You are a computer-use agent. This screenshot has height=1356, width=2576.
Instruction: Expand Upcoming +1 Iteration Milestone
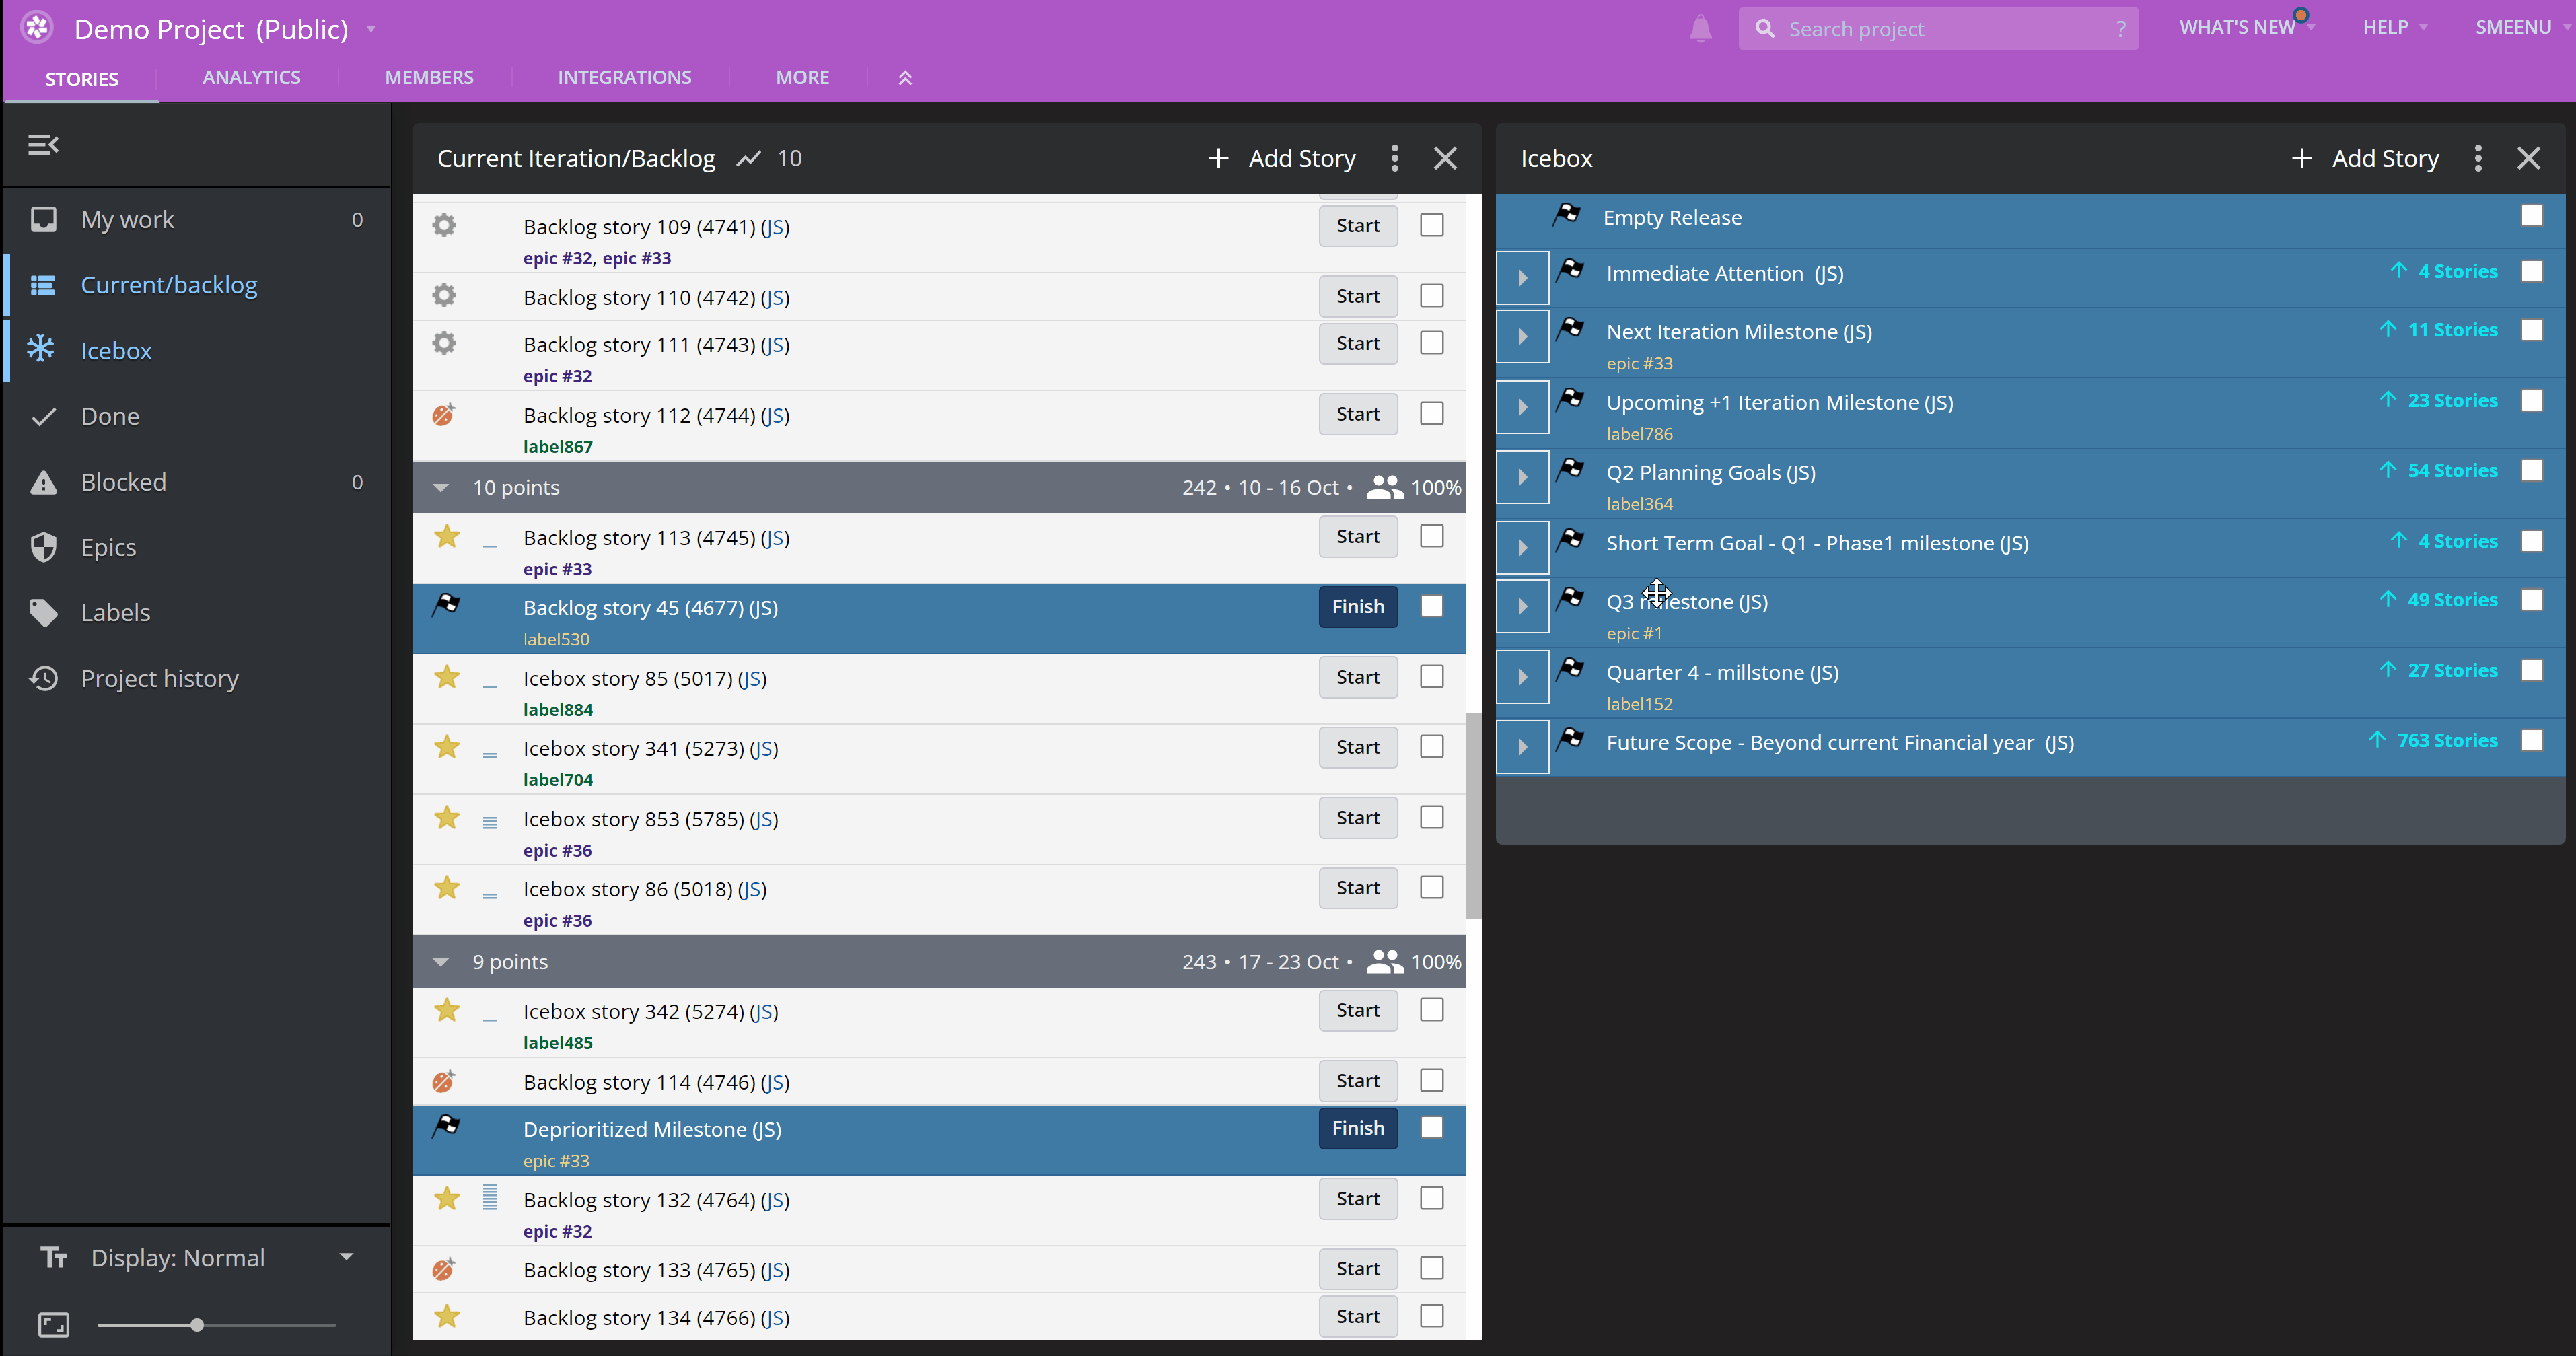click(1522, 407)
